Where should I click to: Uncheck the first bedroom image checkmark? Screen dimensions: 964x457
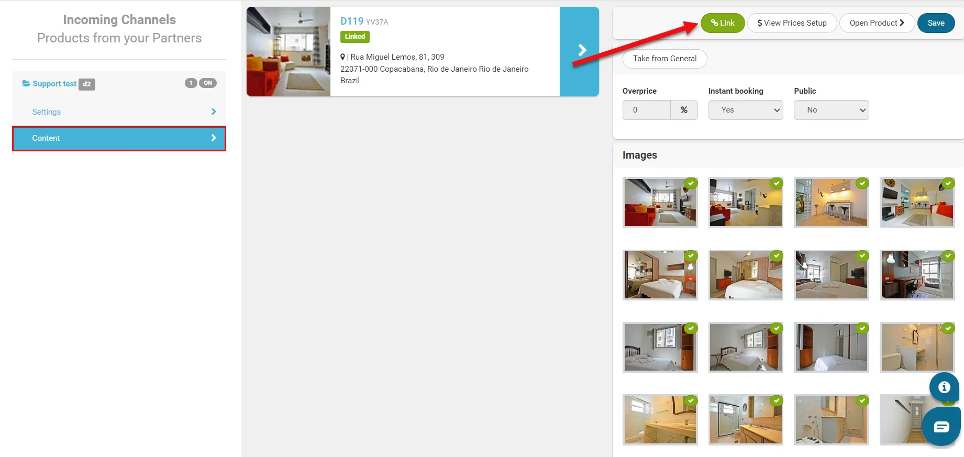coord(691,255)
